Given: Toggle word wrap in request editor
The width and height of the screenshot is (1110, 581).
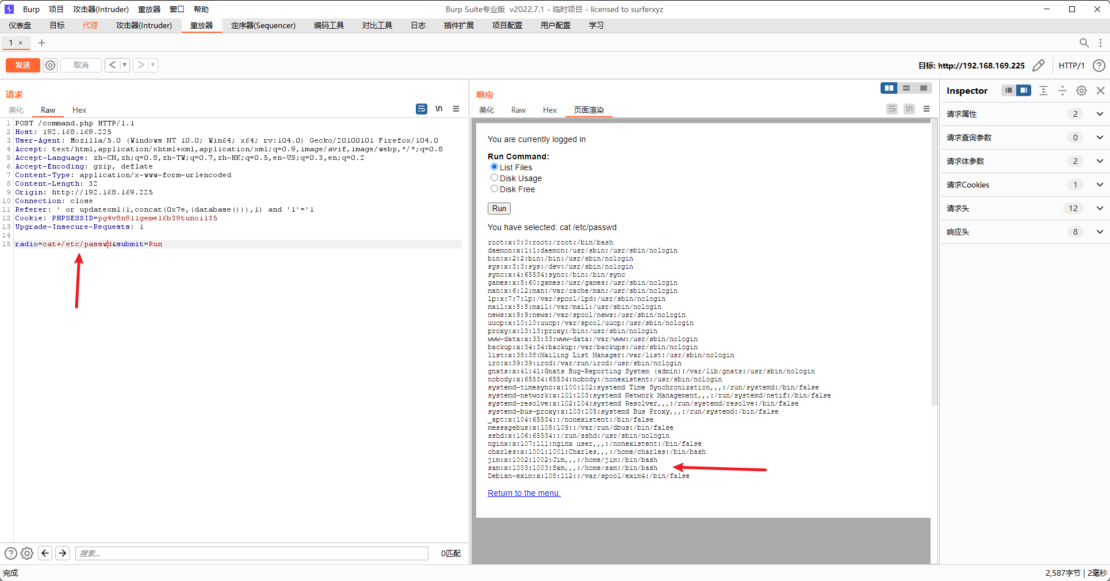Looking at the screenshot, I should [422, 109].
